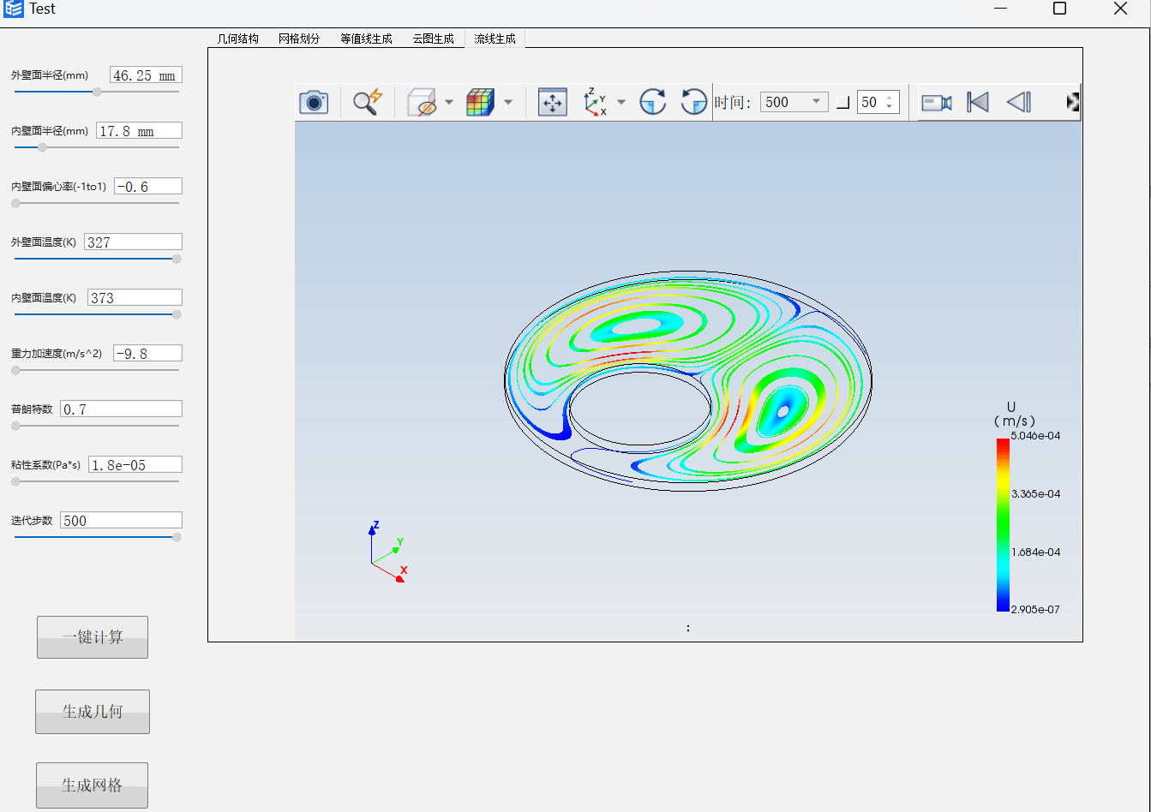Image resolution: width=1151 pixels, height=812 pixels.
Task: Click the legend maximum value 5.046e-04
Action: 1035,436
